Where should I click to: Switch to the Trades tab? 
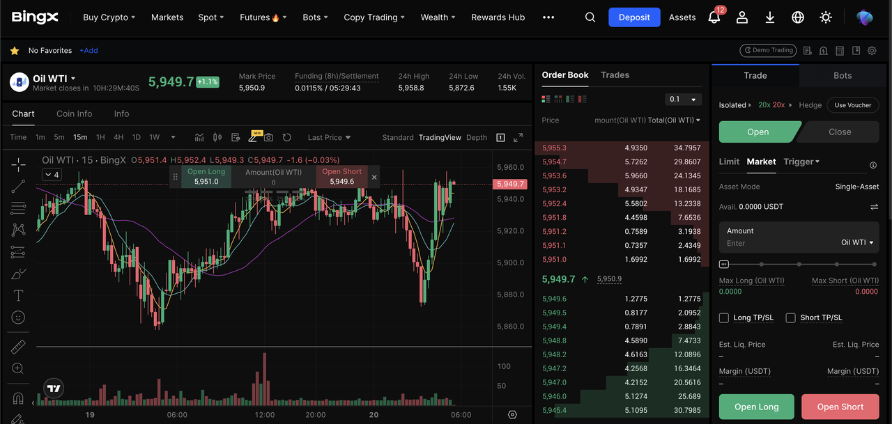point(615,75)
